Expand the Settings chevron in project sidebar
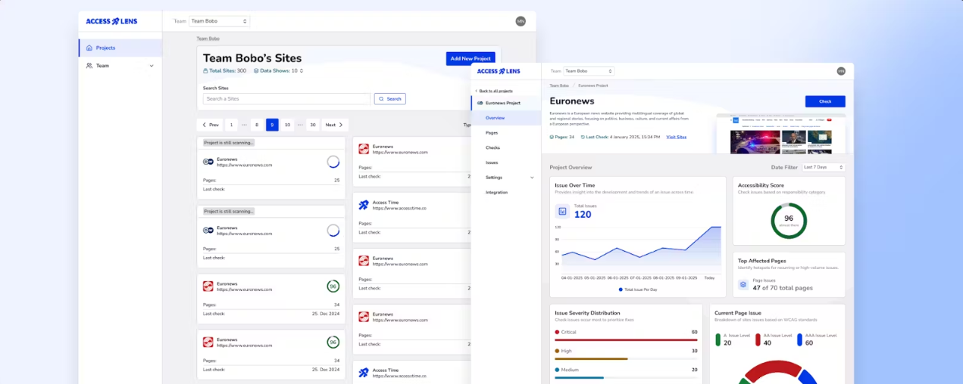963x384 pixels. point(532,178)
